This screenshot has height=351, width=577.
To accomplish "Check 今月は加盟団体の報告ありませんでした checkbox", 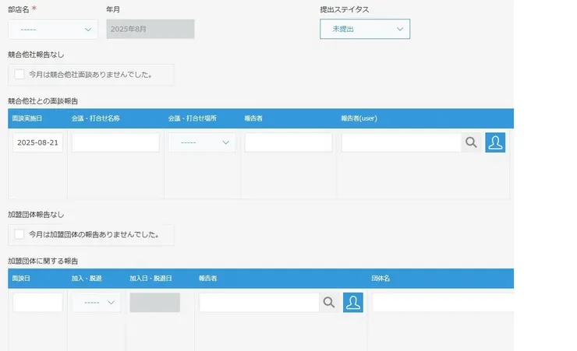I will coord(19,233).
